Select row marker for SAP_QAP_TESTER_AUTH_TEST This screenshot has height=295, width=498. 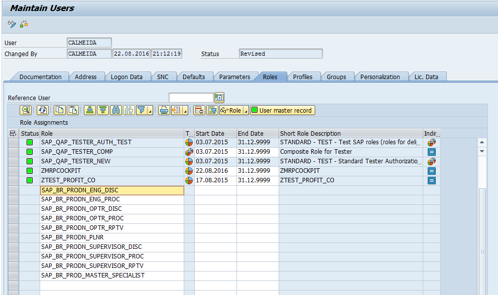click(14, 142)
